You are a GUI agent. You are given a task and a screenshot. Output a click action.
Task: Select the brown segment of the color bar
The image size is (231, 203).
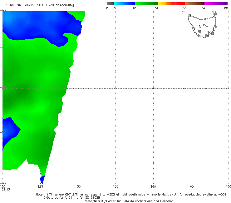pyautogui.click(x=194, y=4)
